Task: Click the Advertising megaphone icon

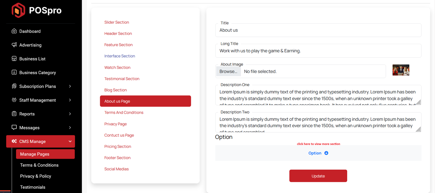Action: pos(14,45)
